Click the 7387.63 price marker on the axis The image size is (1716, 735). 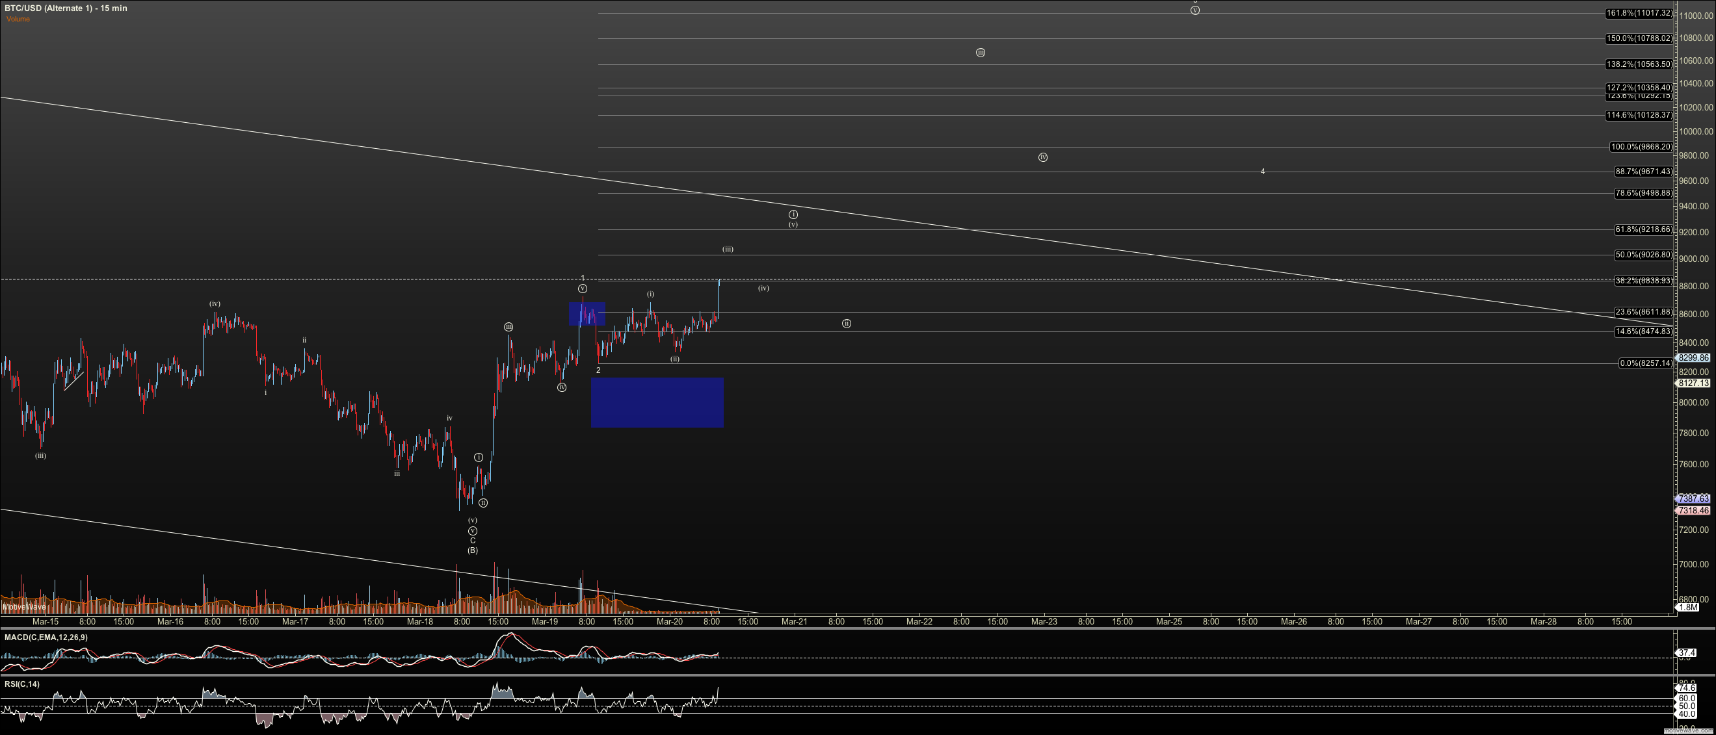(1693, 498)
